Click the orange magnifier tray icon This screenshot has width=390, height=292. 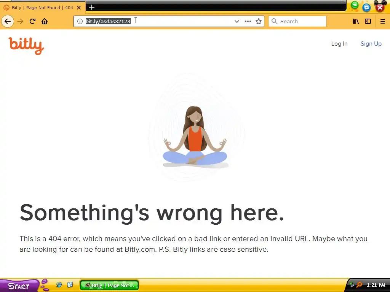tap(360, 285)
